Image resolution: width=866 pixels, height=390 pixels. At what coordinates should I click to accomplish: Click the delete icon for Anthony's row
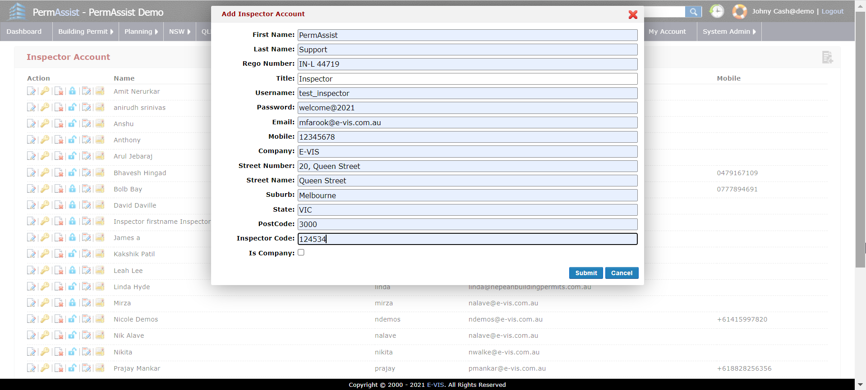pos(59,140)
